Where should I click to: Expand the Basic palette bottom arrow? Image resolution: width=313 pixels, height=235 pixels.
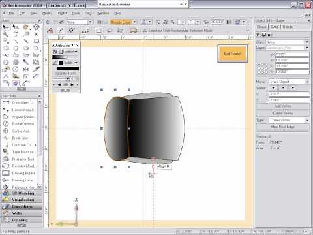click(22, 89)
